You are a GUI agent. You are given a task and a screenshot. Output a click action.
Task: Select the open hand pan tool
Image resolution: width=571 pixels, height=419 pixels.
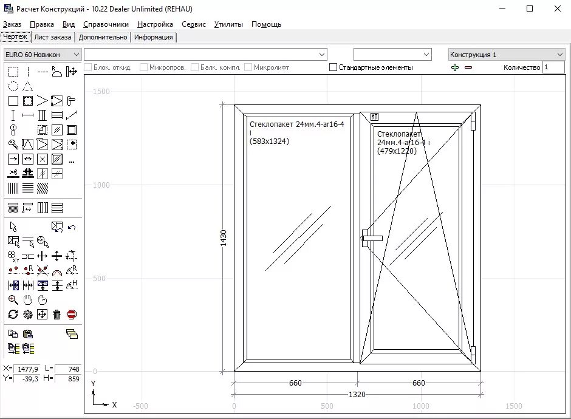(28, 300)
